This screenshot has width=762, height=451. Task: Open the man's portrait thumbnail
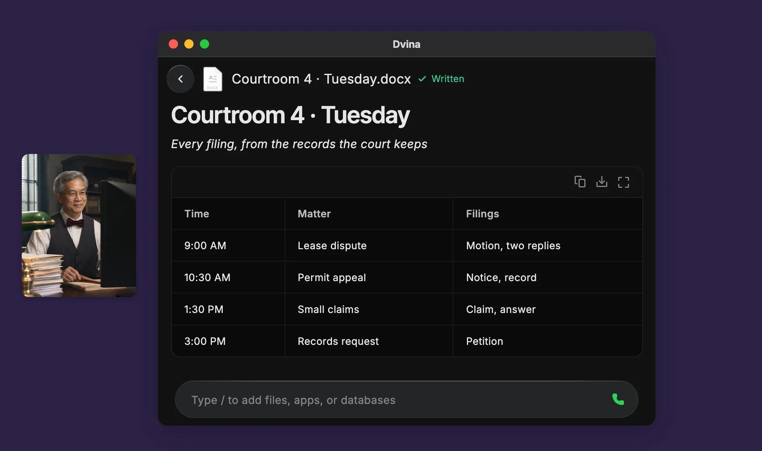click(x=79, y=226)
